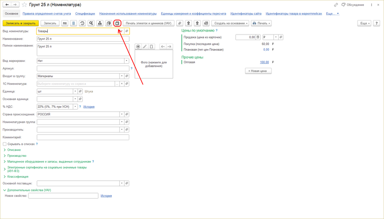Show the hint for Цены по умолчанию
The image size is (384, 219).
point(216,31)
